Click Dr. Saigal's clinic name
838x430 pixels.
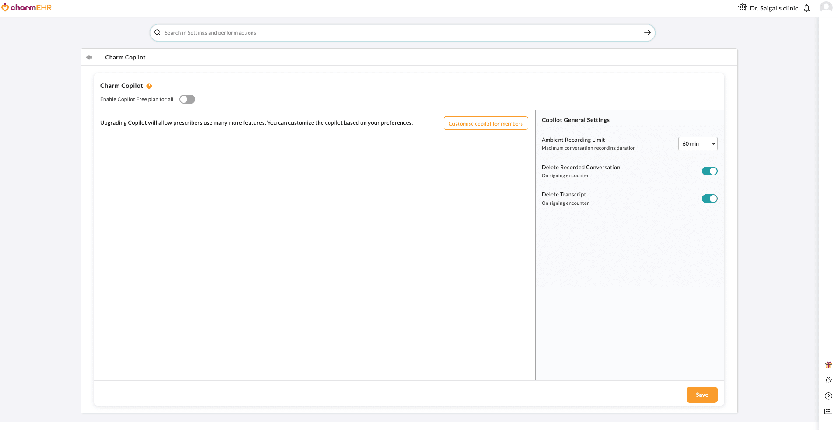click(x=774, y=8)
